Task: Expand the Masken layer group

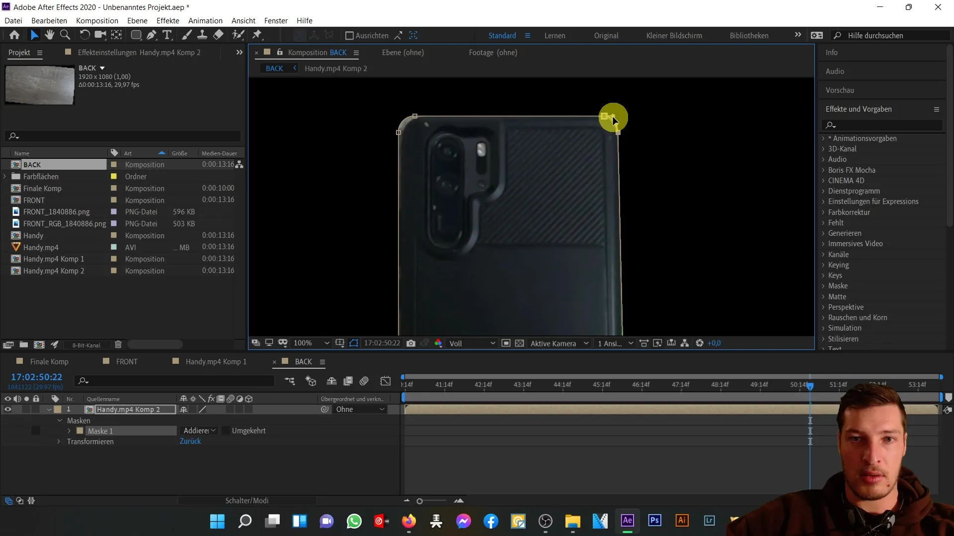Action: tap(60, 420)
